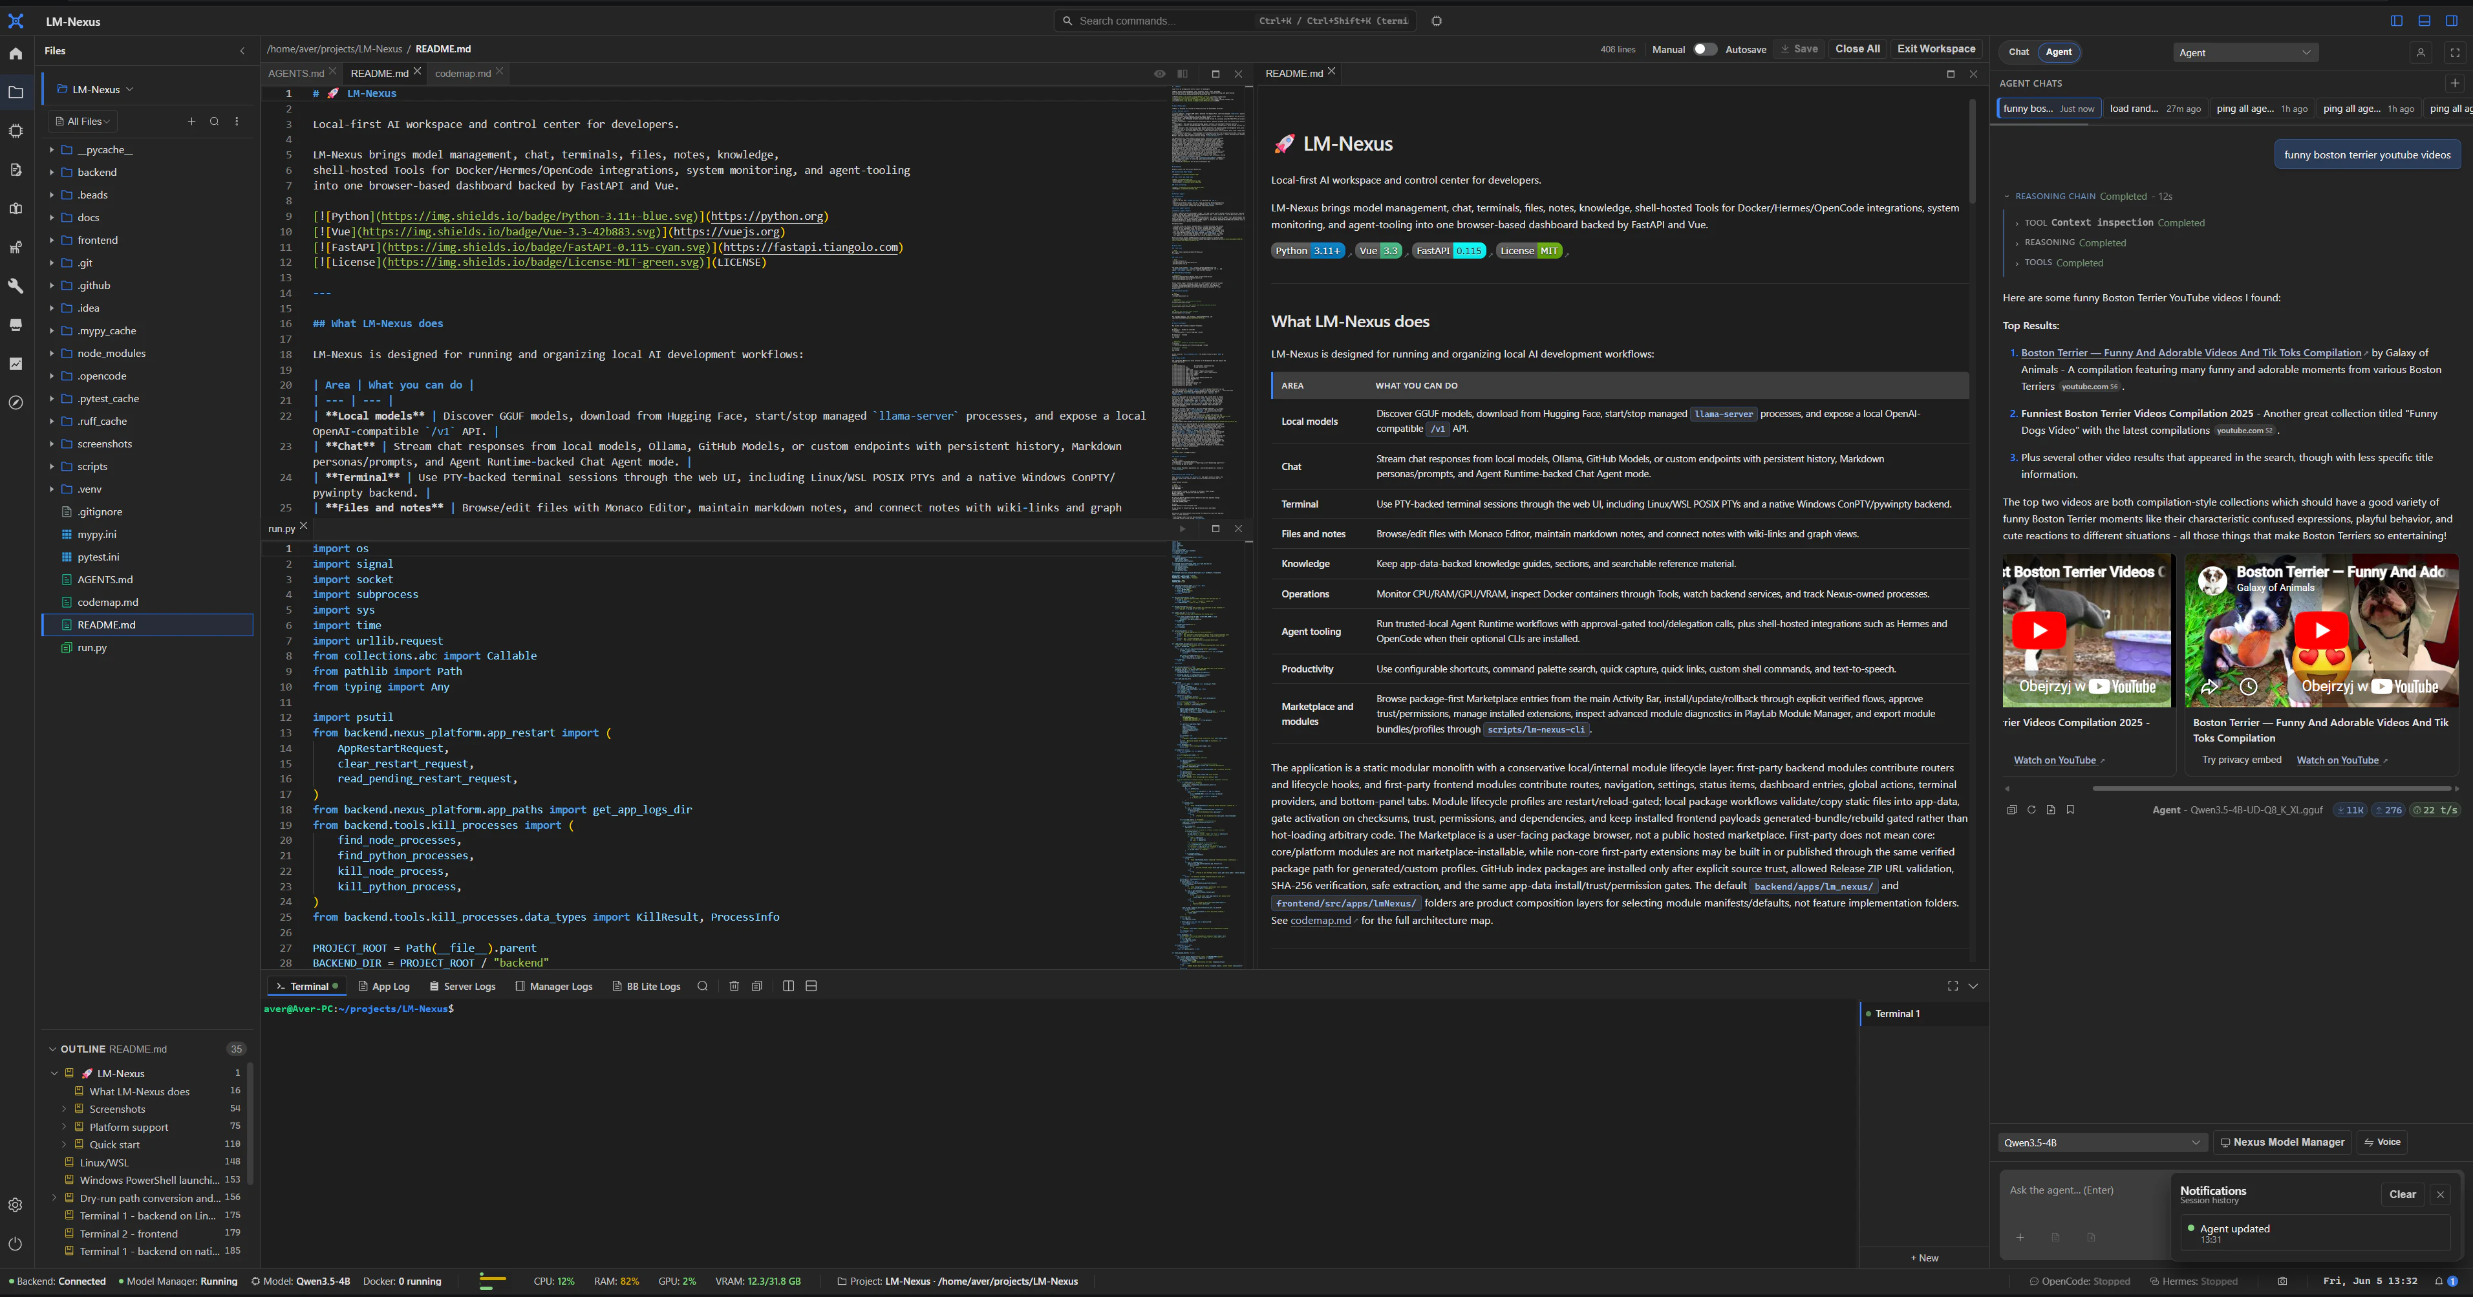
Task: Click the new file plus icon in Files panel
Action: pos(191,121)
